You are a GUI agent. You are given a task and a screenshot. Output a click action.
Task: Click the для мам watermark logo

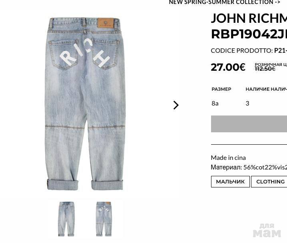click(x=267, y=230)
